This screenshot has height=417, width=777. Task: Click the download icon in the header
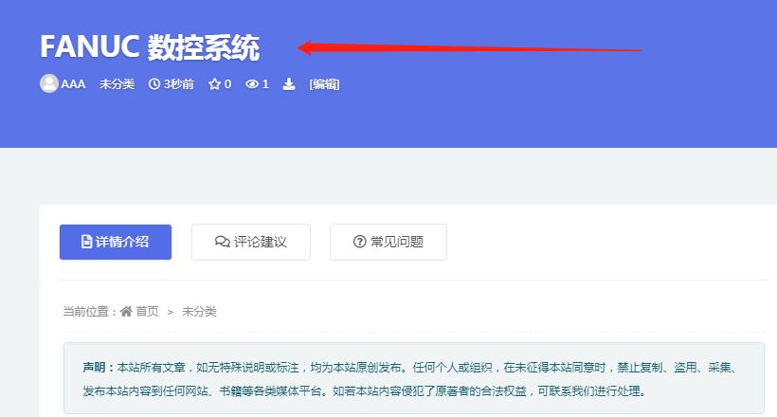click(289, 84)
